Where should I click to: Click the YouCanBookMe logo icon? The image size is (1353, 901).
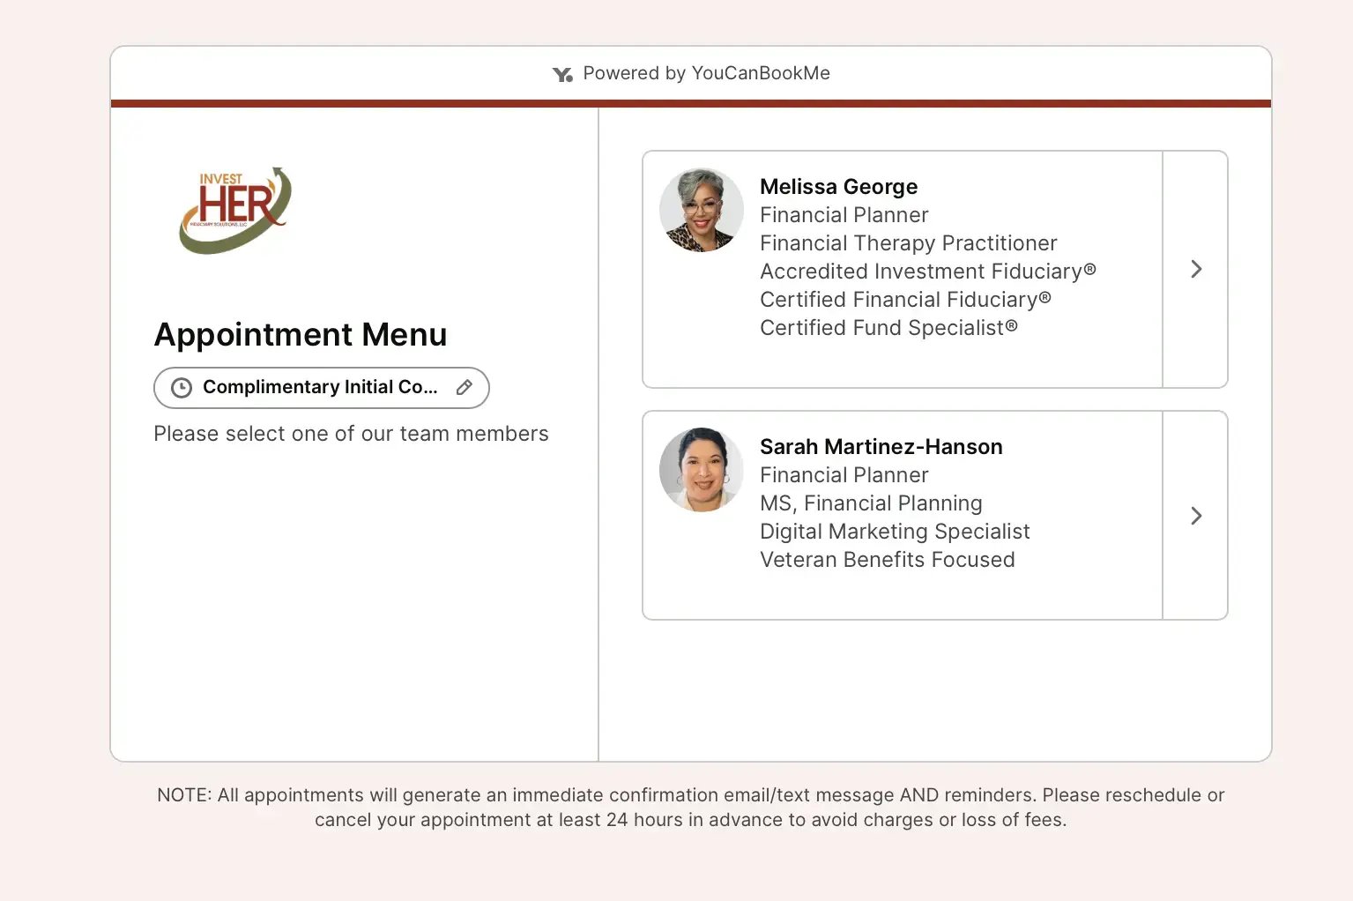click(x=562, y=74)
